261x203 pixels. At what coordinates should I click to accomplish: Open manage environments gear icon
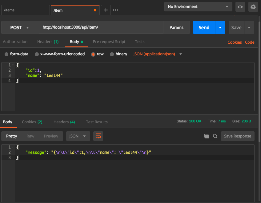pos(253,7)
